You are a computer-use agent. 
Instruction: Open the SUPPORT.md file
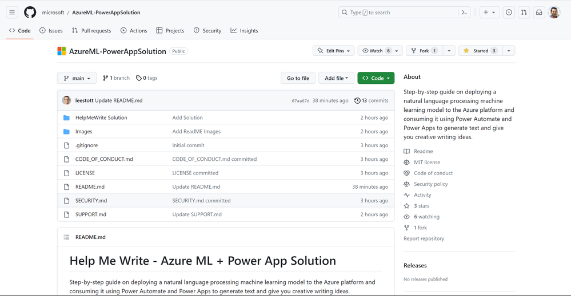91,214
